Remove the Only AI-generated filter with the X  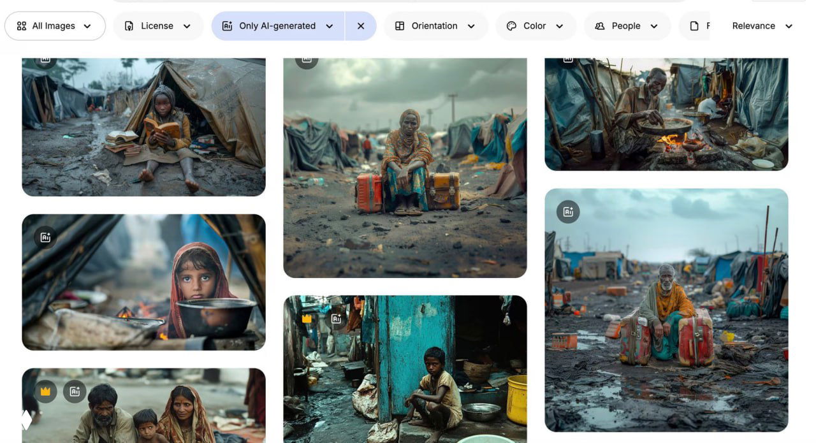[361, 25]
